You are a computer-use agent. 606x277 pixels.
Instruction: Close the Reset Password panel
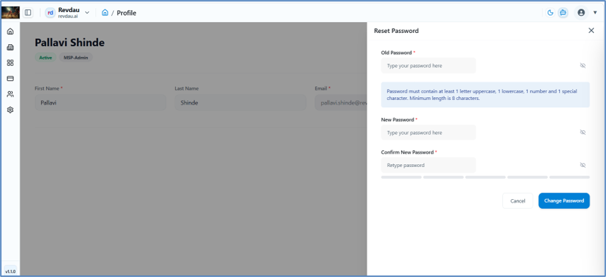pos(591,31)
